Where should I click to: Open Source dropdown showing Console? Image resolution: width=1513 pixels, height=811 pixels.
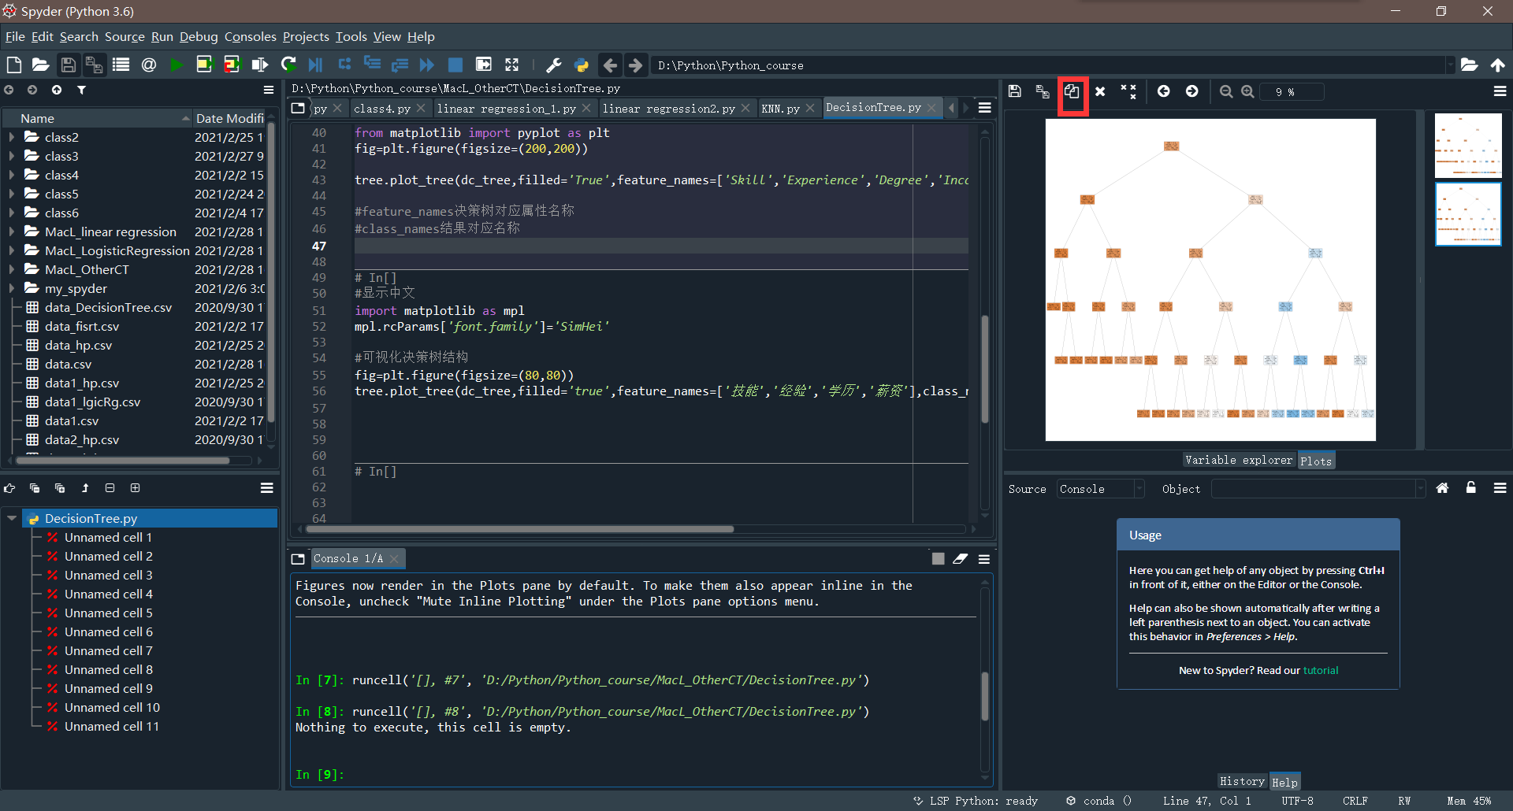point(1100,489)
